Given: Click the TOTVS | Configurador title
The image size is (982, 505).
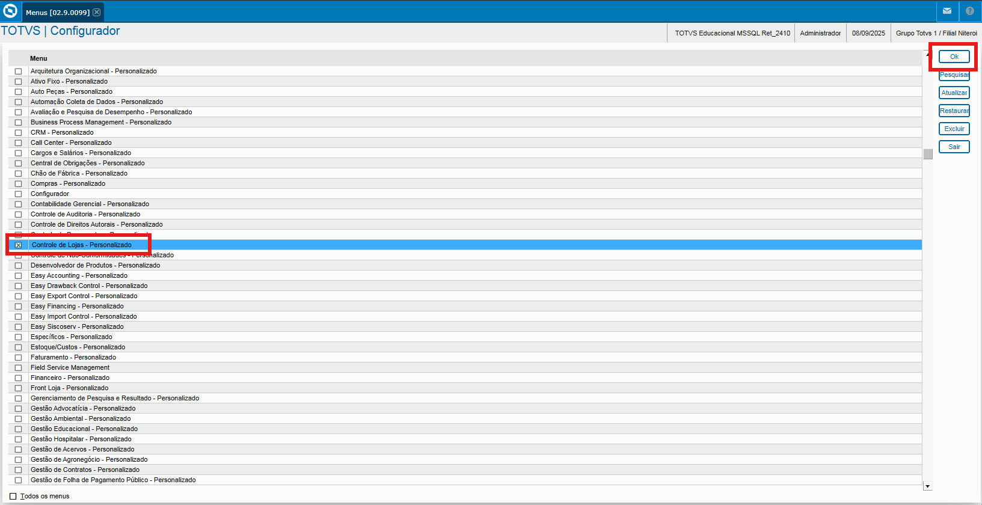Looking at the screenshot, I should (60, 31).
